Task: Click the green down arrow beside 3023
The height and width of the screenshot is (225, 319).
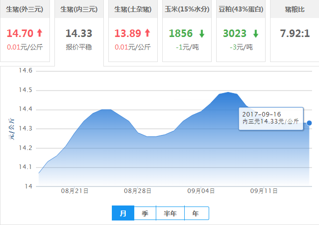Action: pos(256,33)
